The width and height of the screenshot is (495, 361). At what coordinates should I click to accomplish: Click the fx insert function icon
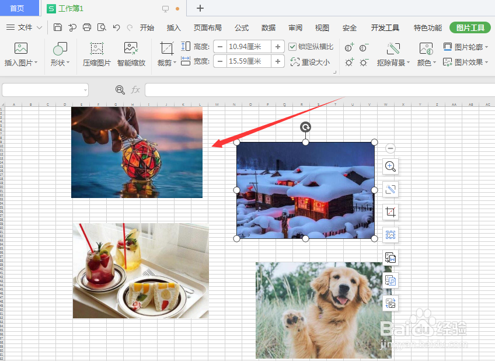click(x=135, y=90)
